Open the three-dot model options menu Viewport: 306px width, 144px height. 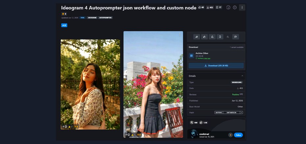pos(242,8)
